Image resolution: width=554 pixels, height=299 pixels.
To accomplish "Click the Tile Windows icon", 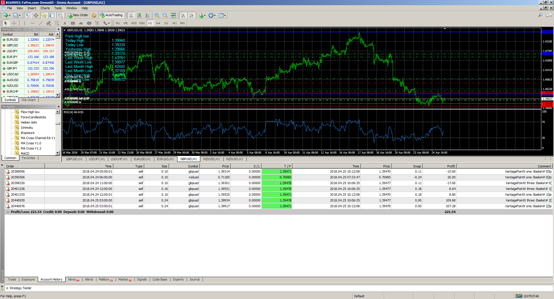I will click(x=173, y=15).
